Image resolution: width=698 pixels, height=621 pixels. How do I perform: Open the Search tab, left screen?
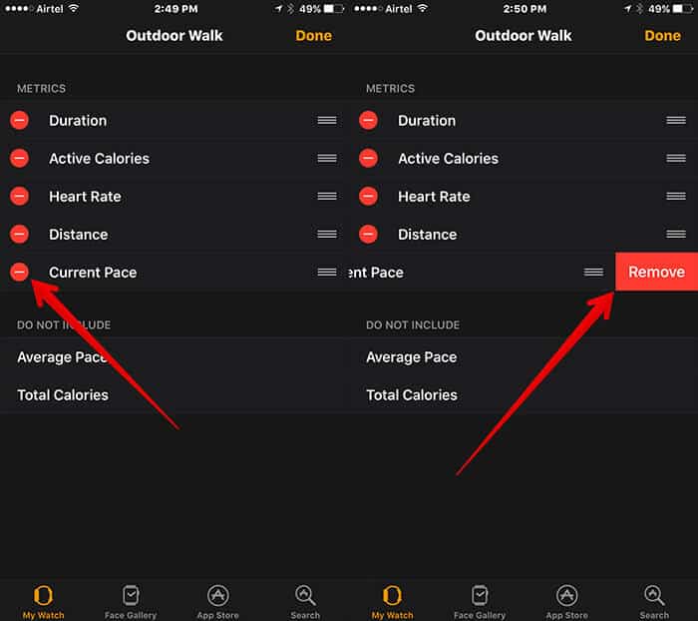pos(305,601)
